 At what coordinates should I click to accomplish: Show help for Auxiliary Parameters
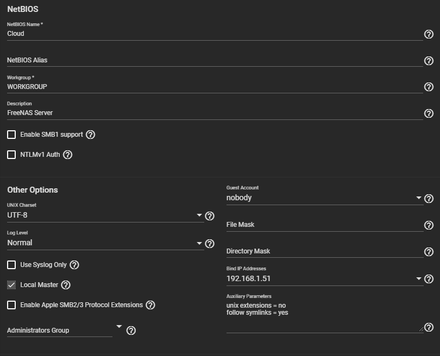click(x=429, y=327)
